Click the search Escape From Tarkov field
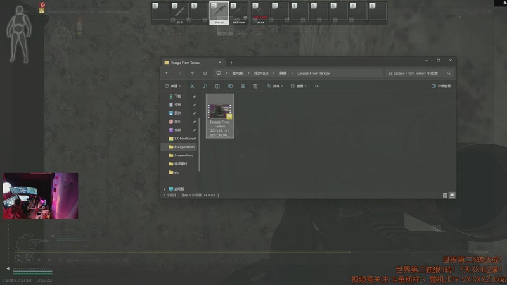Screen dimensions: 507x285 (419, 73)
